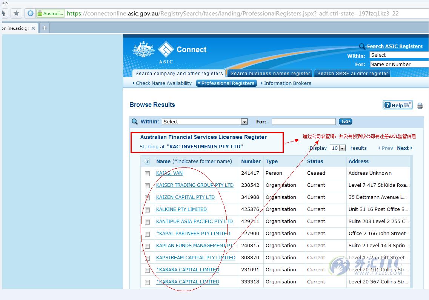Open the header Within Select dropdown
The image size is (429, 300).
(399, 55)
